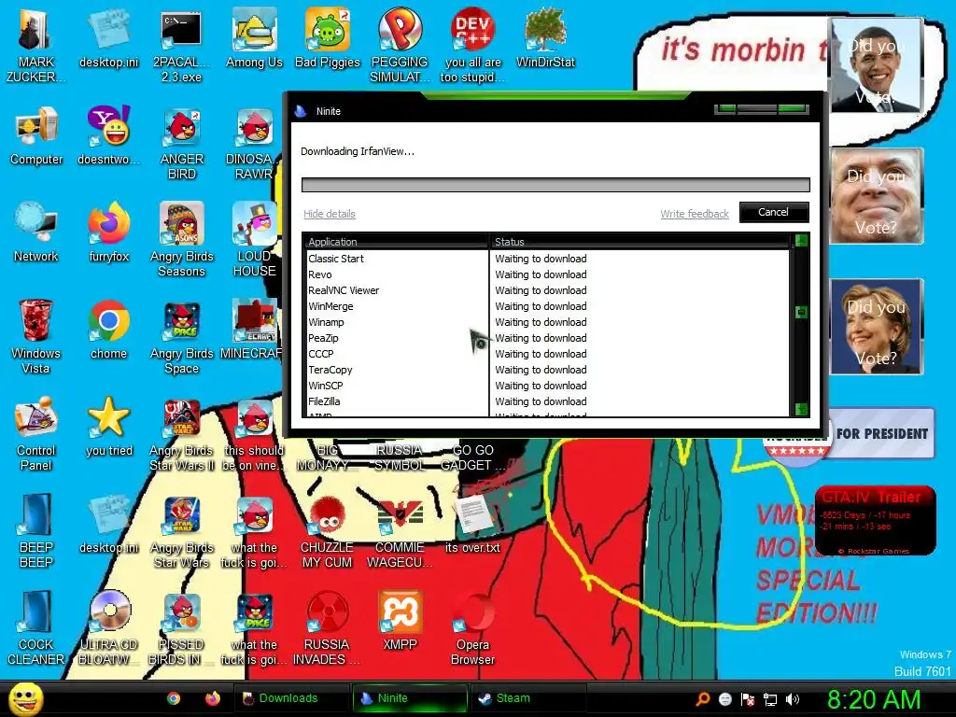
Task: Select the FileZilla list entry
Action: pyautogui.click(x=546, y=401)
